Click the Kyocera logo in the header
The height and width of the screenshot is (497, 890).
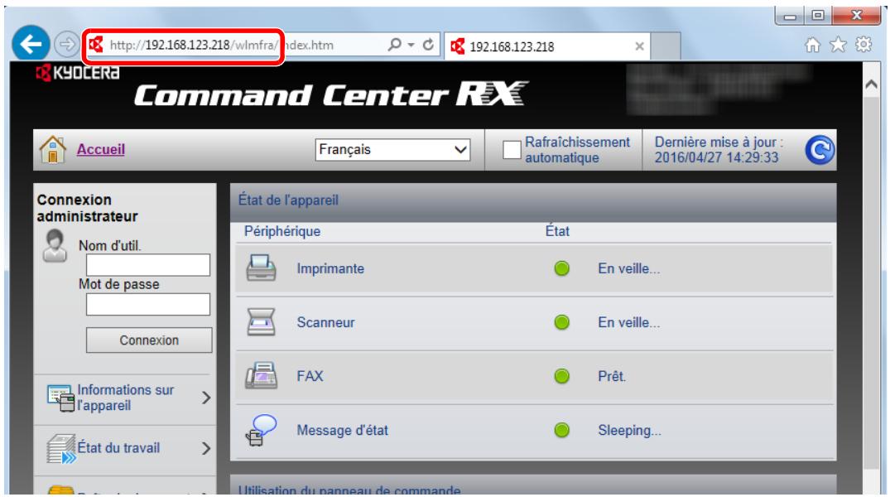point(78,73)
